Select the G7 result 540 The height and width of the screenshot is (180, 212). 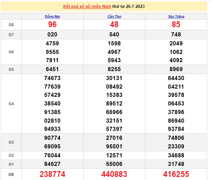pos(114,35)
